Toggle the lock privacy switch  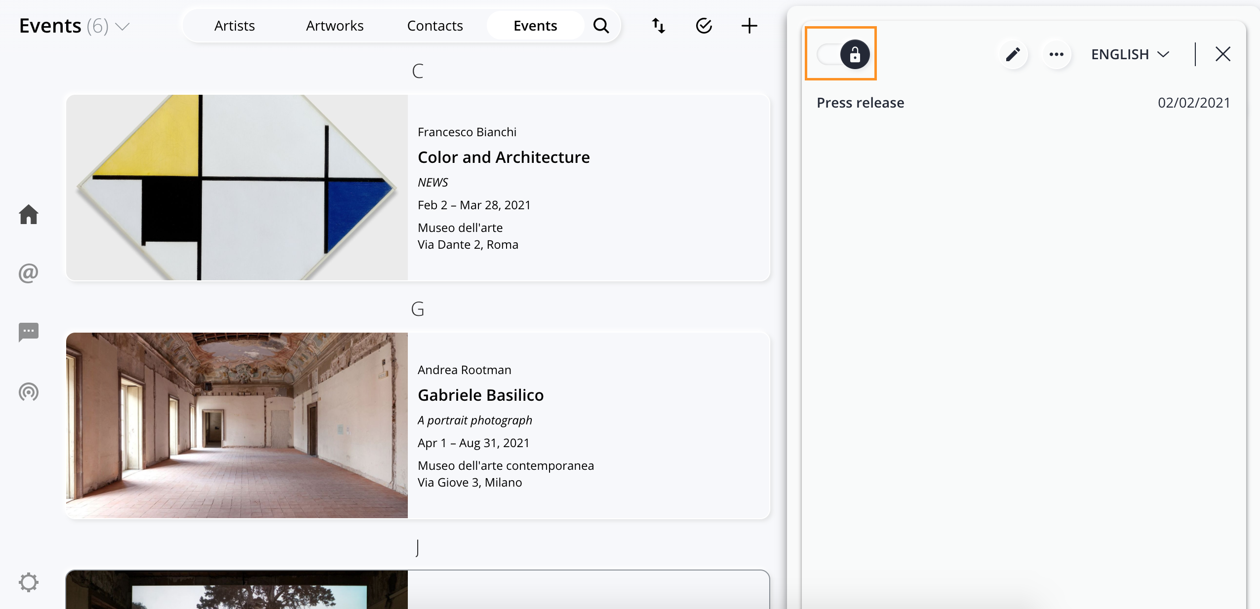tap(843, 54)
